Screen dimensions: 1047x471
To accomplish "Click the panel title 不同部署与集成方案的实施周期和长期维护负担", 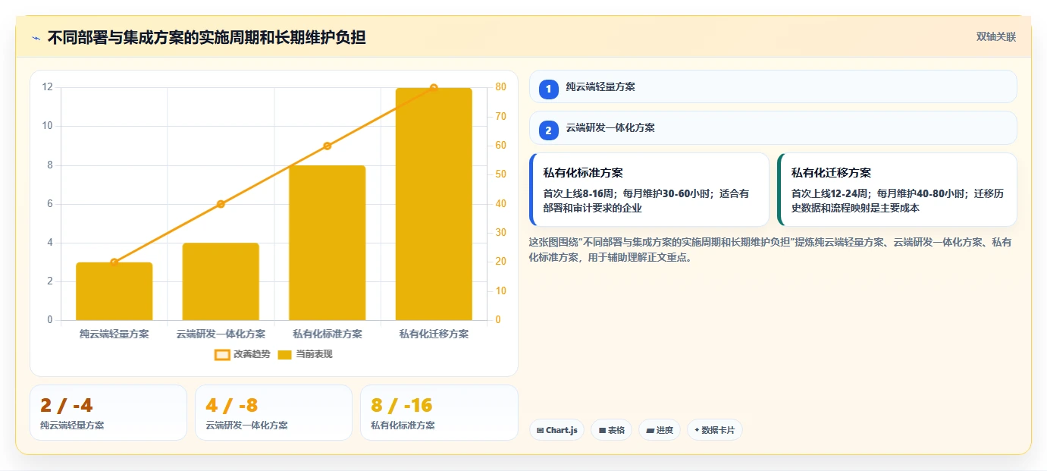I will [x=207, y=38].
